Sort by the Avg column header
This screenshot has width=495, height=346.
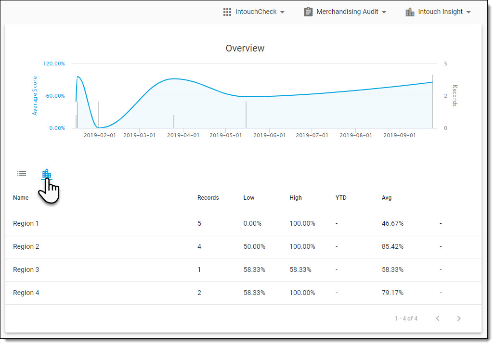tap(387, 198)
